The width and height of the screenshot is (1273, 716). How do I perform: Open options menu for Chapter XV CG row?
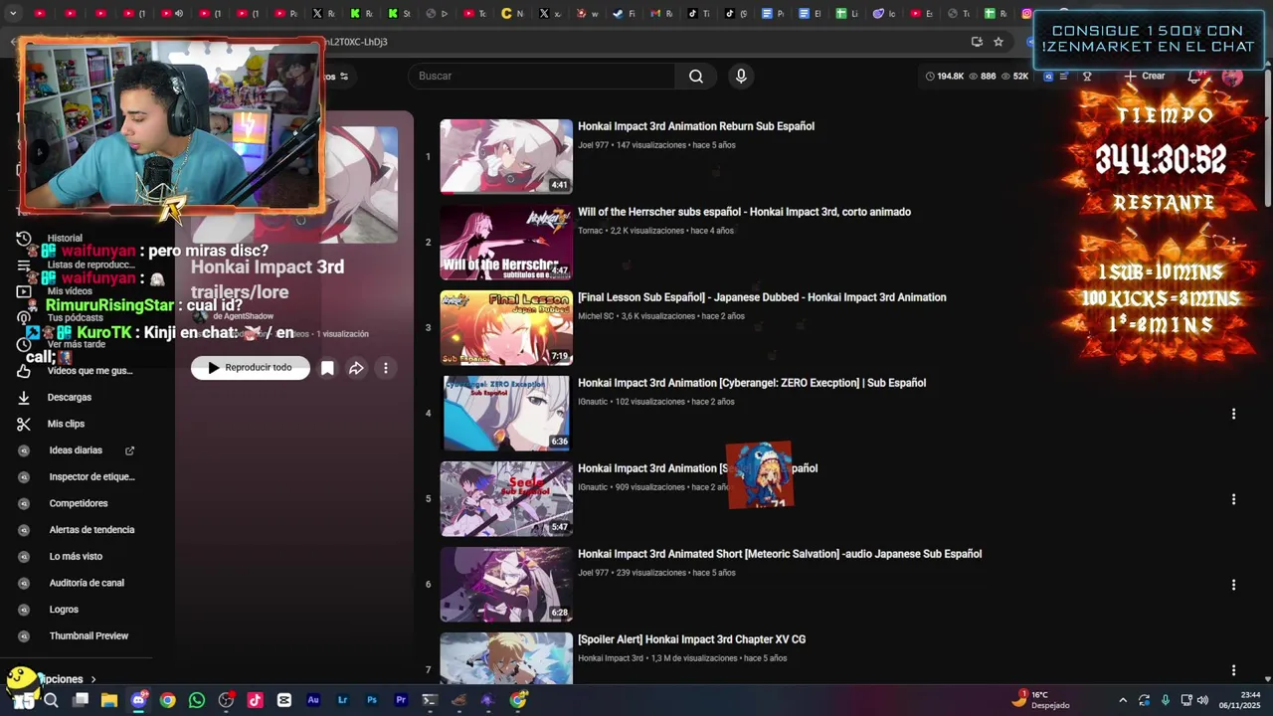click(x=1233, y=670)
